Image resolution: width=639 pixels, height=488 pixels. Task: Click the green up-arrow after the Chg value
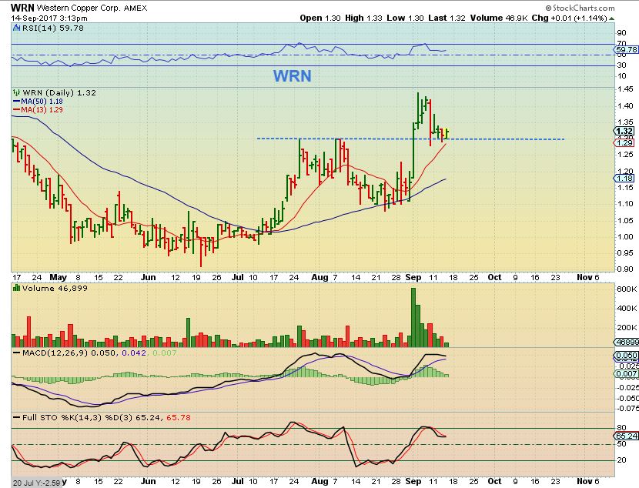point(612,18)
